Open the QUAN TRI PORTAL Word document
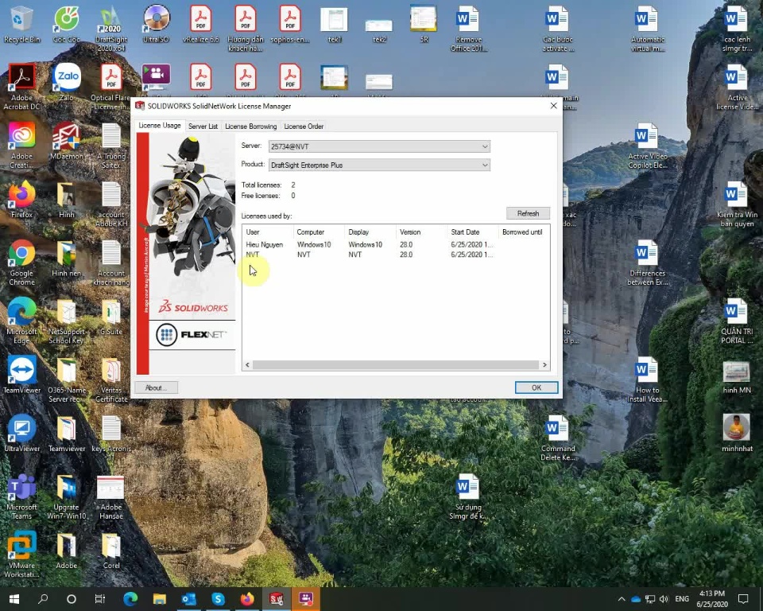Image resolution: width=763 pixels, height=611 pixels. (x=737, y=321)
